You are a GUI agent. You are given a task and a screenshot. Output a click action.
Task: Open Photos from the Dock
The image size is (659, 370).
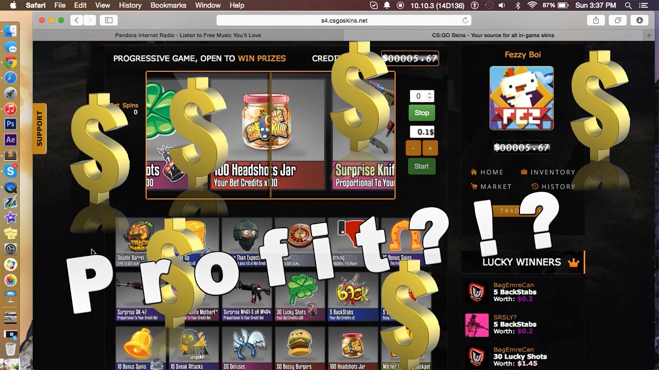pyautogui.click(x=10, y=281)
